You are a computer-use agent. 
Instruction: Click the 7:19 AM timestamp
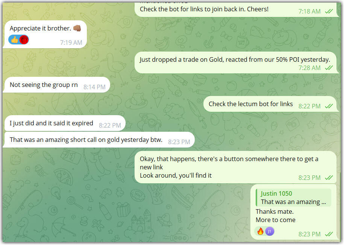(71, 43)
